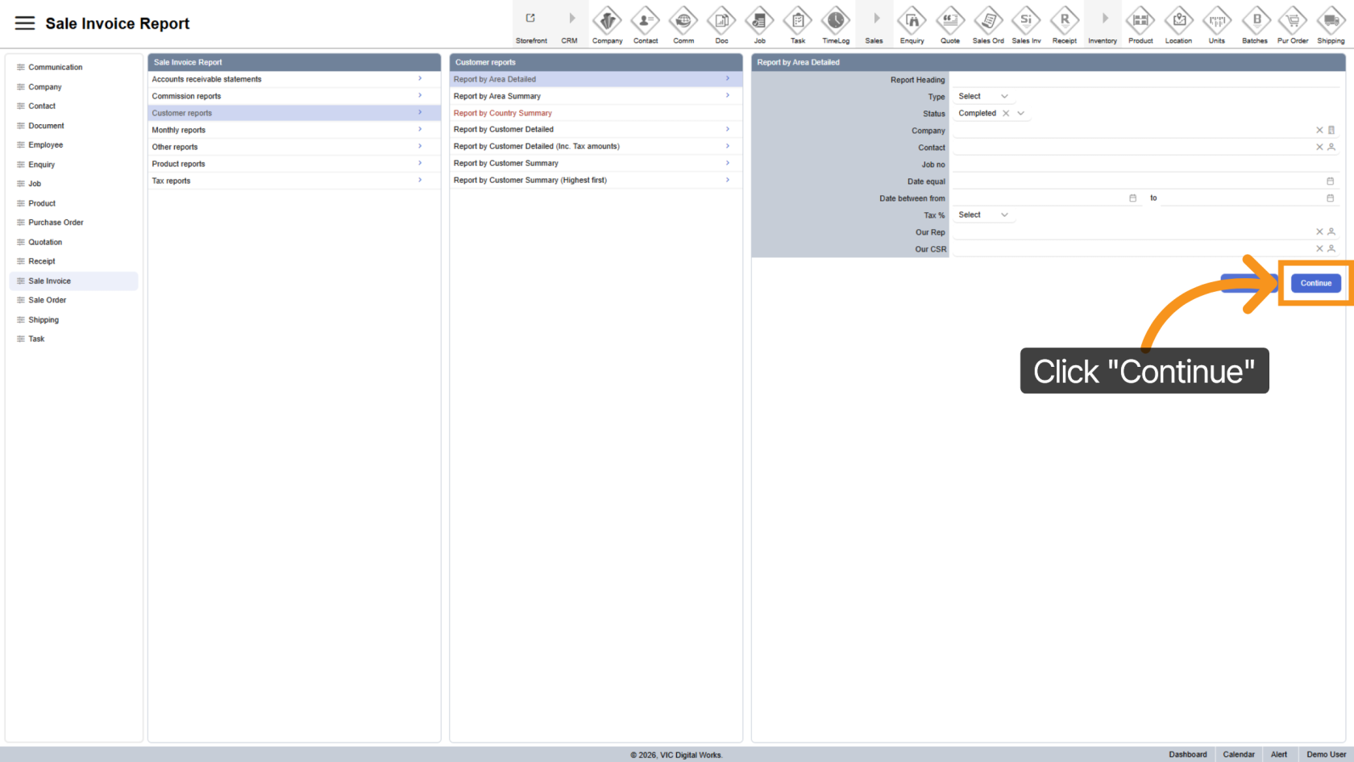Open the TimeLog clock icon

coord(835,21)
